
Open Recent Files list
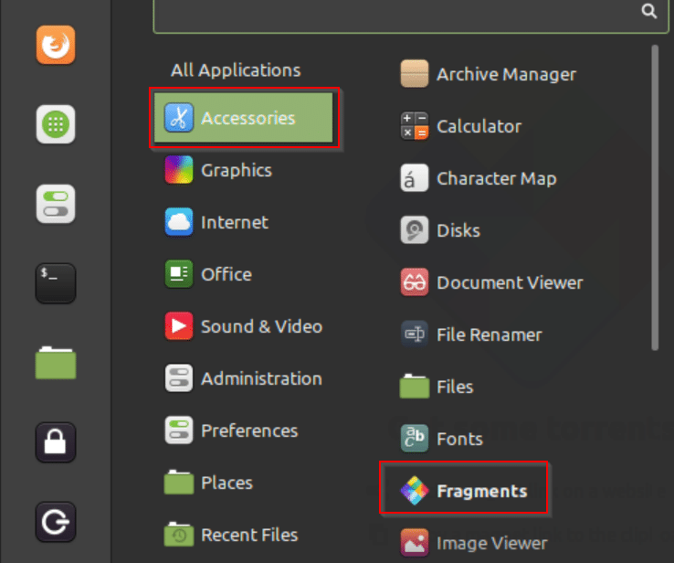(x=231, y=535)
